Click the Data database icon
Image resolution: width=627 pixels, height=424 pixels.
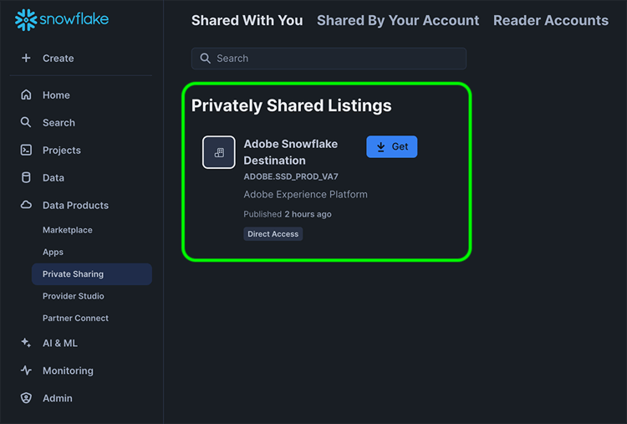[x=26, y=178]
